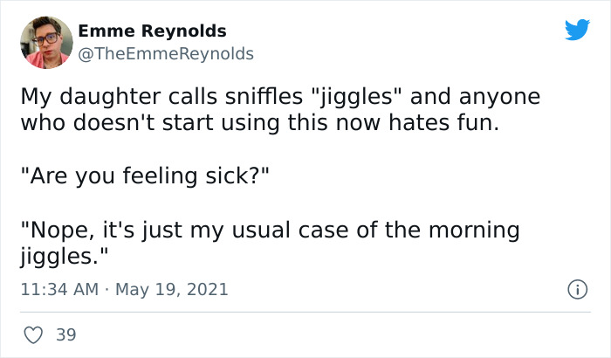Viewport: 611px width, 358px height.
Task: Click the Twitter bird logo
Action: [x=577, y=30]
